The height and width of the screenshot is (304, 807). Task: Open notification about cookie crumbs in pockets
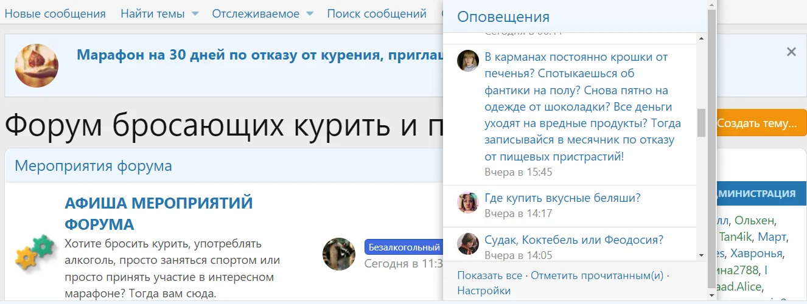[x=582, y=107]
